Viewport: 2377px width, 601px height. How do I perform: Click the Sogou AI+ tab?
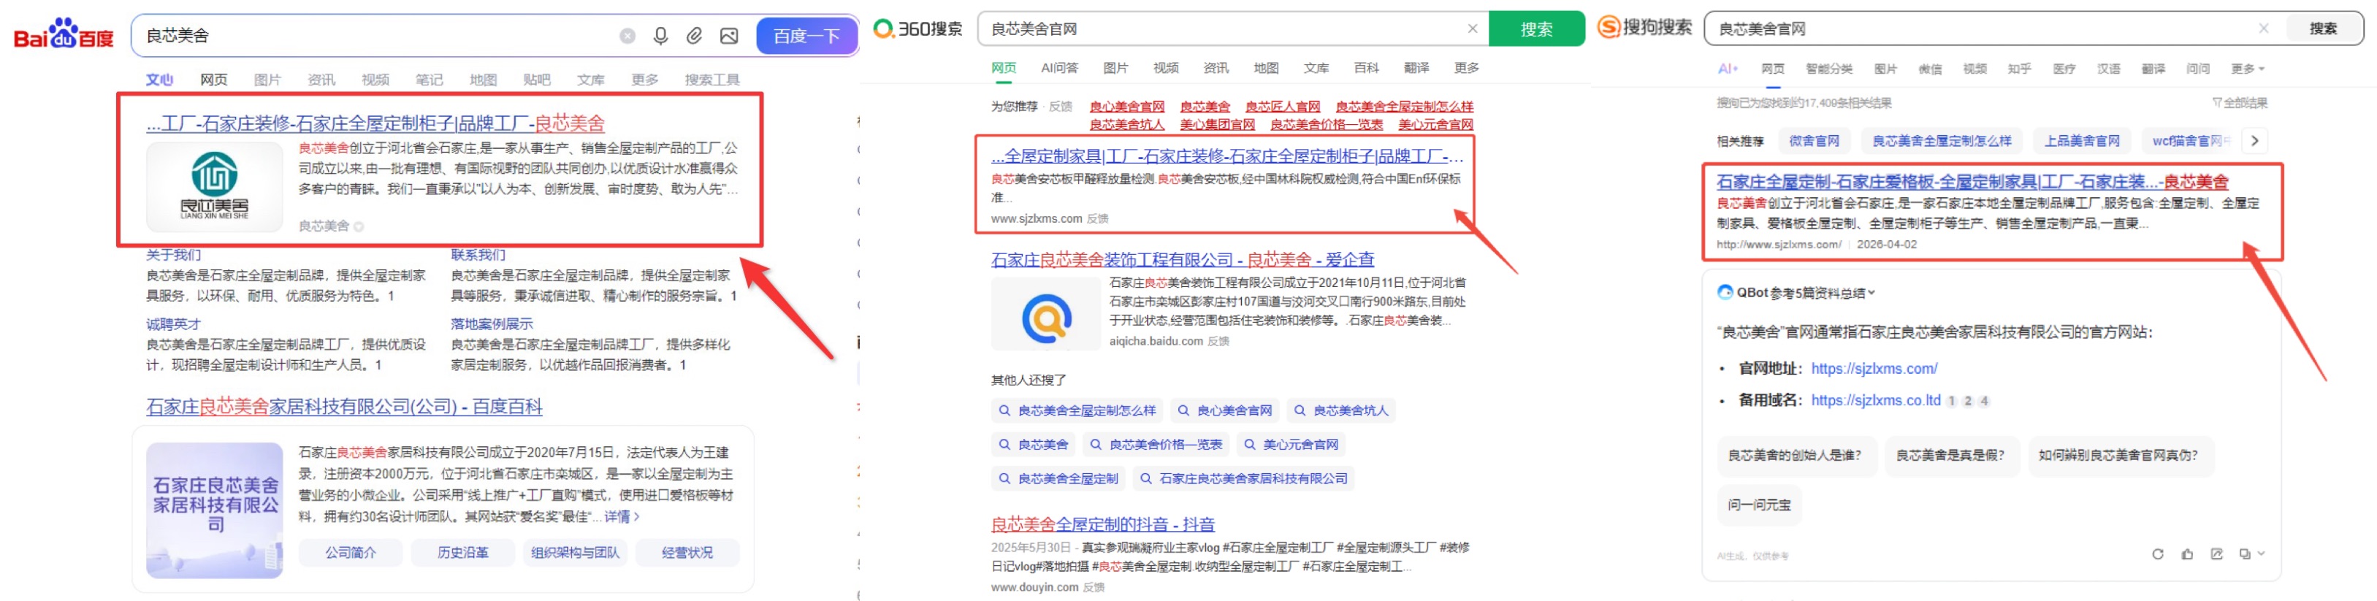click(x=1728, y=68)
